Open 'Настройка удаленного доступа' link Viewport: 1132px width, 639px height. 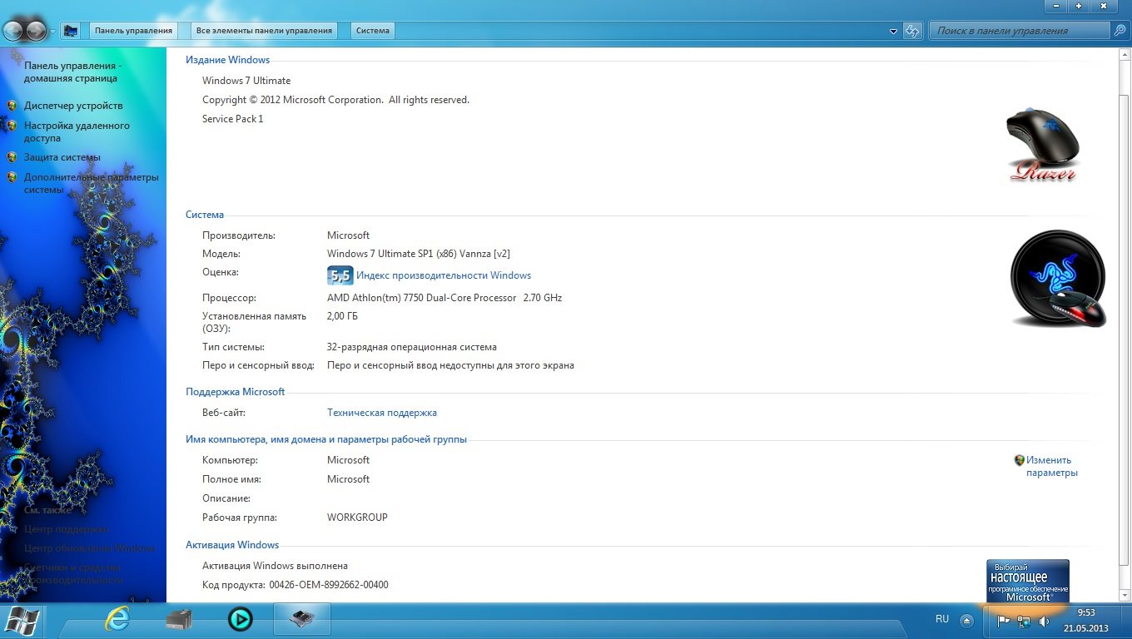(77, 131)
